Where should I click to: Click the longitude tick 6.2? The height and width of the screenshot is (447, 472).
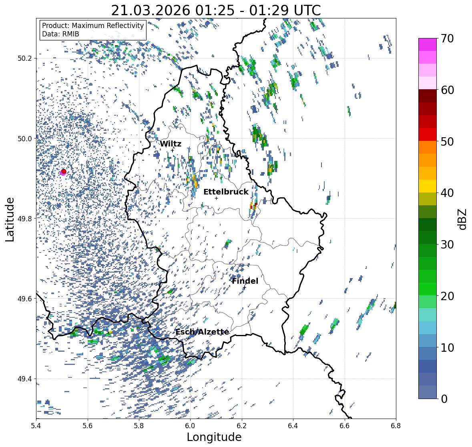tap(242, 426)
